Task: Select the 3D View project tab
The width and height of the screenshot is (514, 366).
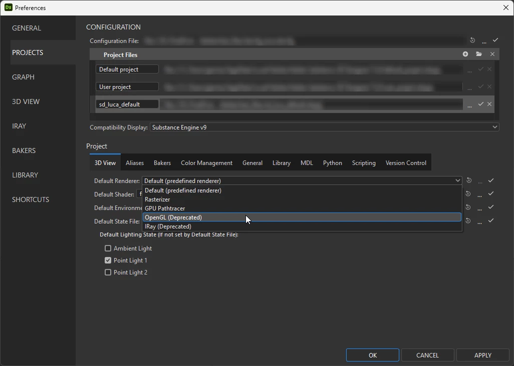Action: [x=105, y=163]
